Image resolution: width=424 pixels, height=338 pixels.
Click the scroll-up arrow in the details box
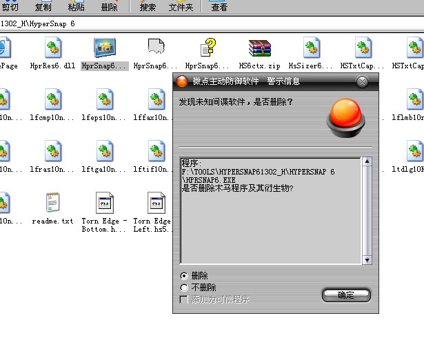point(367,161)
